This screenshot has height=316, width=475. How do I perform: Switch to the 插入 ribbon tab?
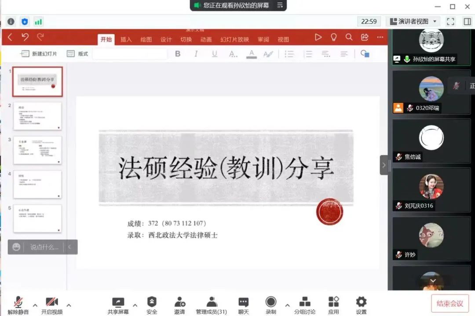click(126, 40)
